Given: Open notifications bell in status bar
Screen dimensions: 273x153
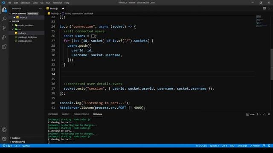Looking at the screenshot, I should [x=269, y=146].
